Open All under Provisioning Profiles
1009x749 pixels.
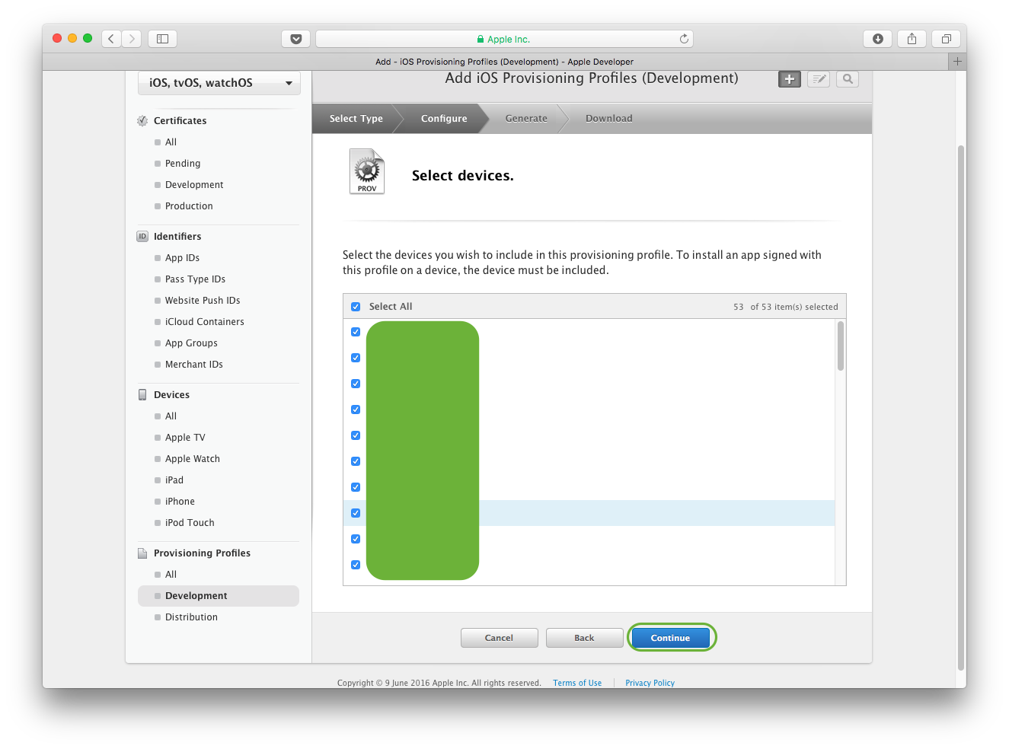[171, 574]
